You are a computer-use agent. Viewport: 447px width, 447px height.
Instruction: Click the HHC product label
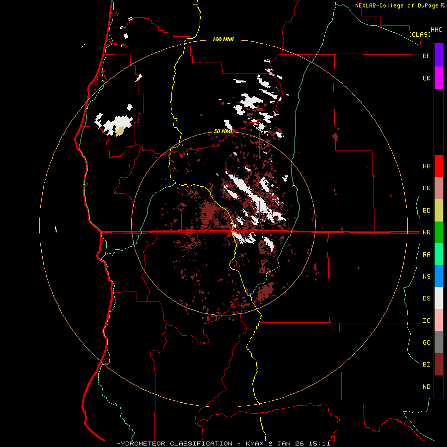(x=437, y=30)
